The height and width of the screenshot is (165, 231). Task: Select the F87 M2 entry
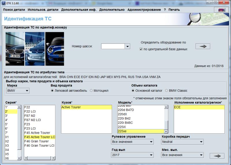pos(40,116)
